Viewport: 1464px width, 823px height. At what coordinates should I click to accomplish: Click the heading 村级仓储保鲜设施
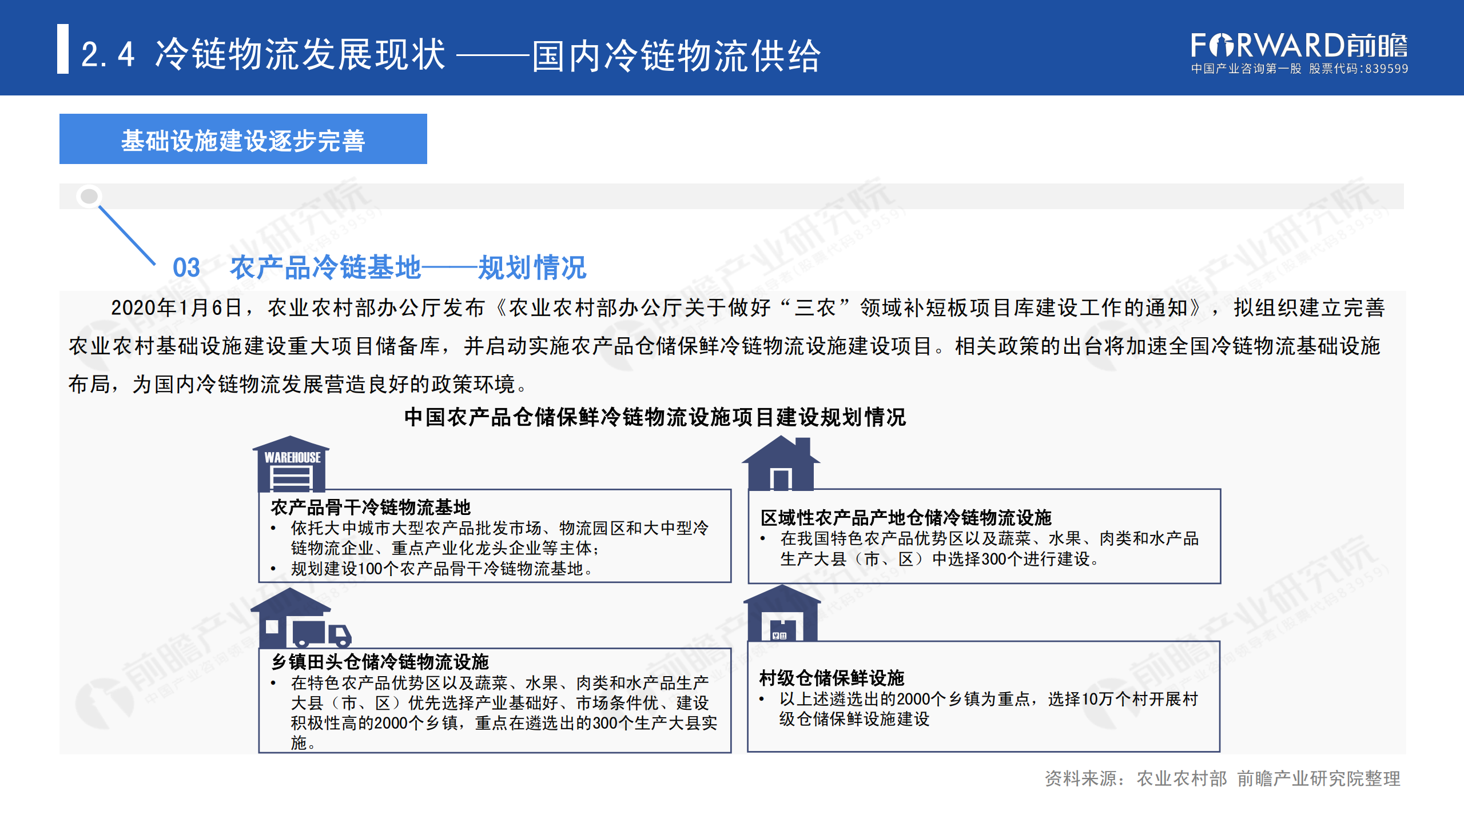pyautogui.click(x=832, y=678)
